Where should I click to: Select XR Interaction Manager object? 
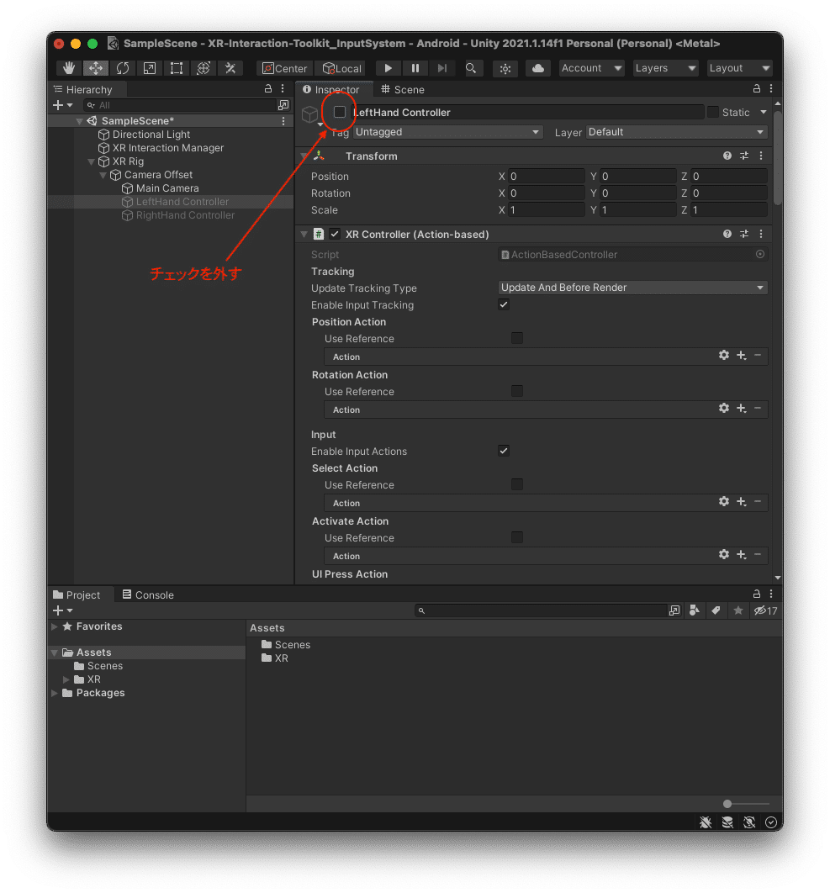point(167,148)
